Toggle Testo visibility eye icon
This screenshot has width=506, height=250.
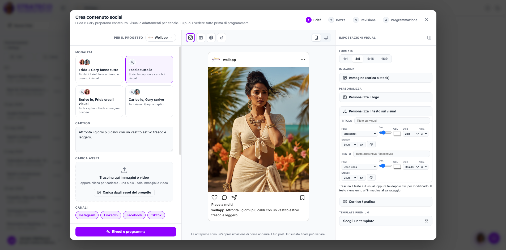[x=371, y=178]
